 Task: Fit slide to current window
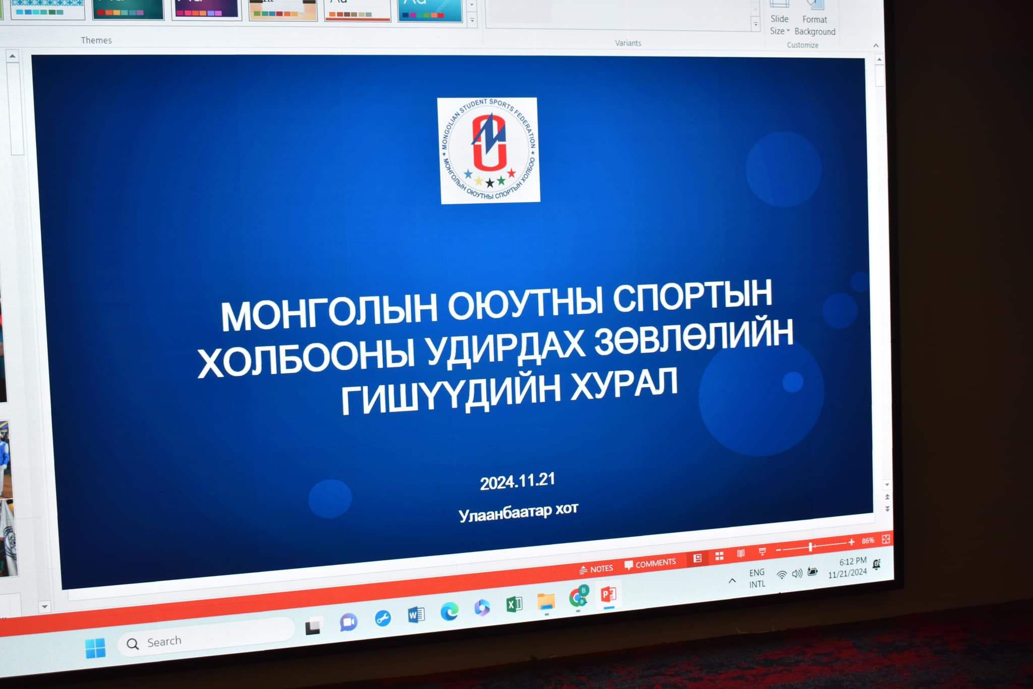[886, 539]
